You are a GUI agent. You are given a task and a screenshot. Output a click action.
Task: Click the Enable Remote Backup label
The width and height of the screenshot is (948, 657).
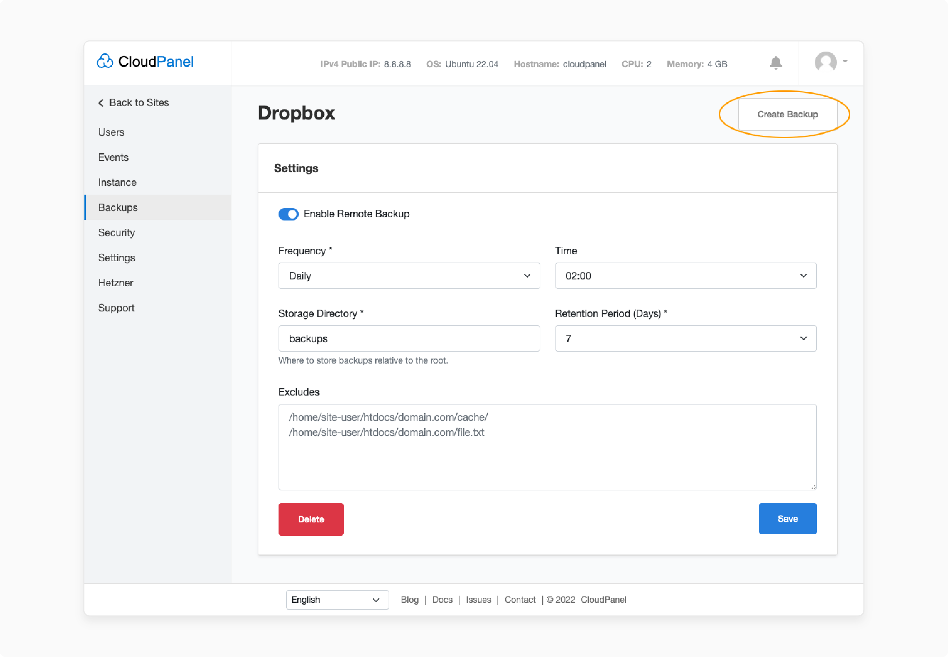click(356, 214)
